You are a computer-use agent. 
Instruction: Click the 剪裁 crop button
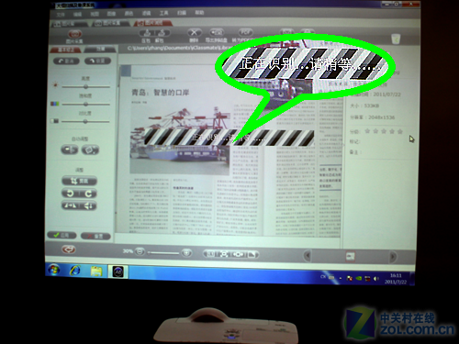click(80, 181)
